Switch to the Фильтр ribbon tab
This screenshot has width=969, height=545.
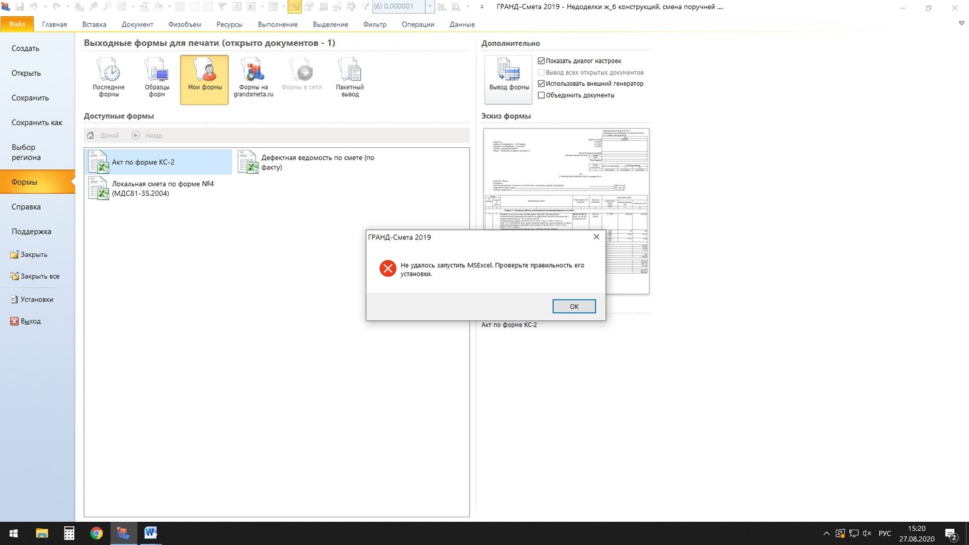[x=375, y=25]
